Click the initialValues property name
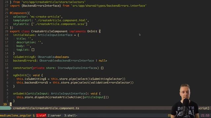 [x=24, y=35]
